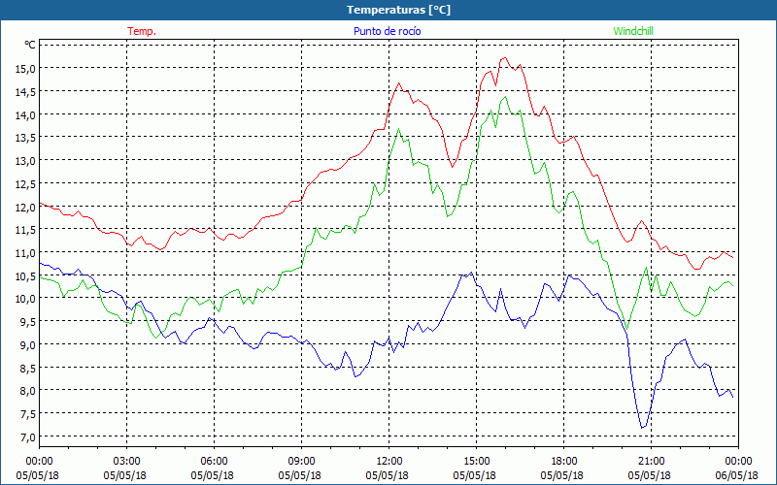The width and height of the screenshot is (777, 485).
Task: Click the blue dew point minimum near 20:45
Action: pos(642,428)
